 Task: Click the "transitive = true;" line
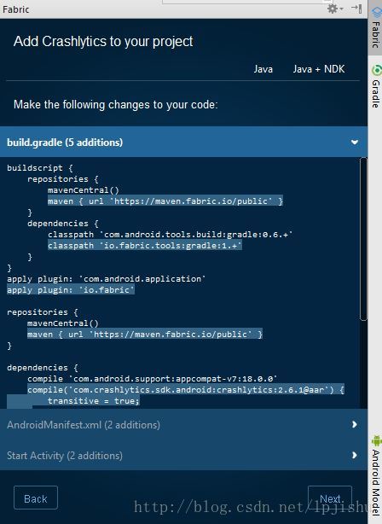tap(94, 401)
